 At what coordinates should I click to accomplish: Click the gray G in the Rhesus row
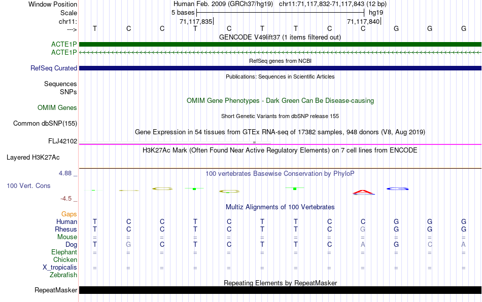click(363, 229)
